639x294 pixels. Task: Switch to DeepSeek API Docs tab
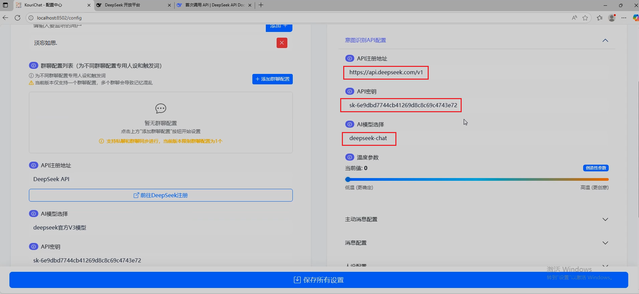click(214, 5)
